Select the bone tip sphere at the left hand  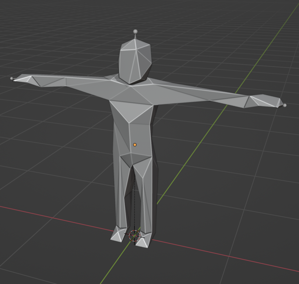[12, 78]
